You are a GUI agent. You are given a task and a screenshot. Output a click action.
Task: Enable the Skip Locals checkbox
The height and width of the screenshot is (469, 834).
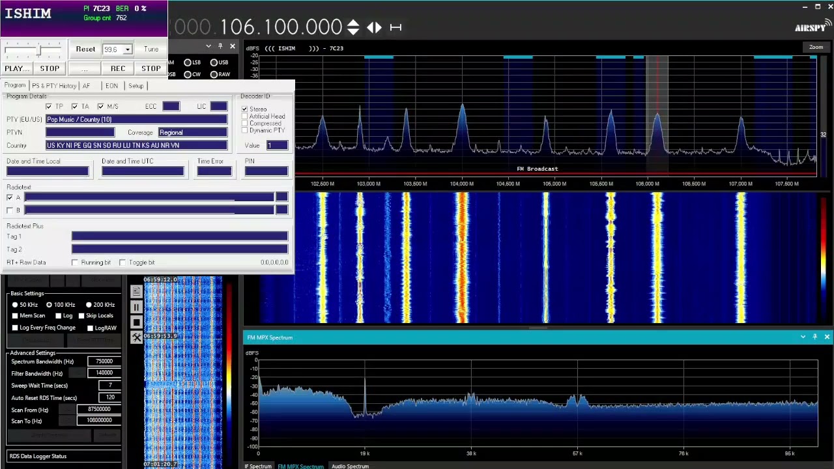(81, 316)
